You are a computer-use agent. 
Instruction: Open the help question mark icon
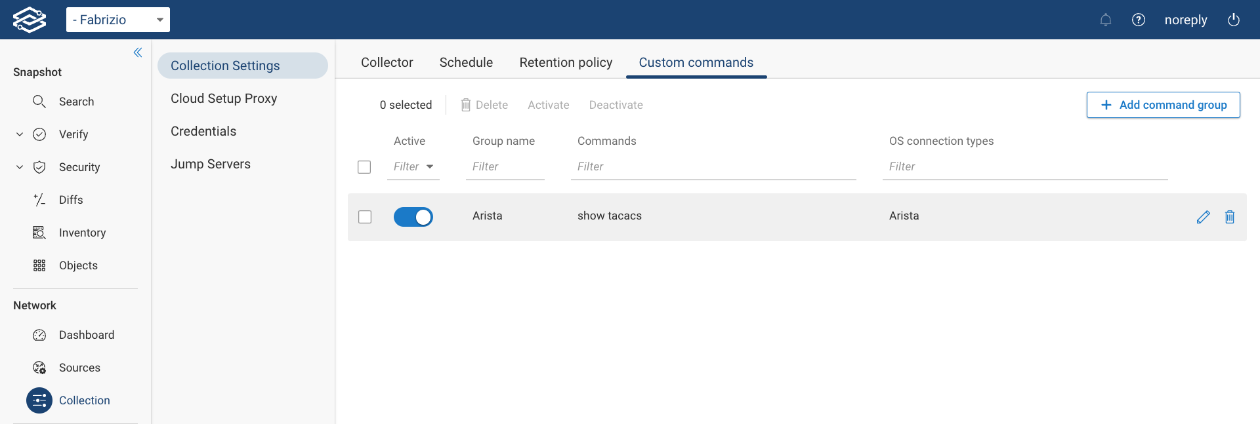tap(1139, 20)
